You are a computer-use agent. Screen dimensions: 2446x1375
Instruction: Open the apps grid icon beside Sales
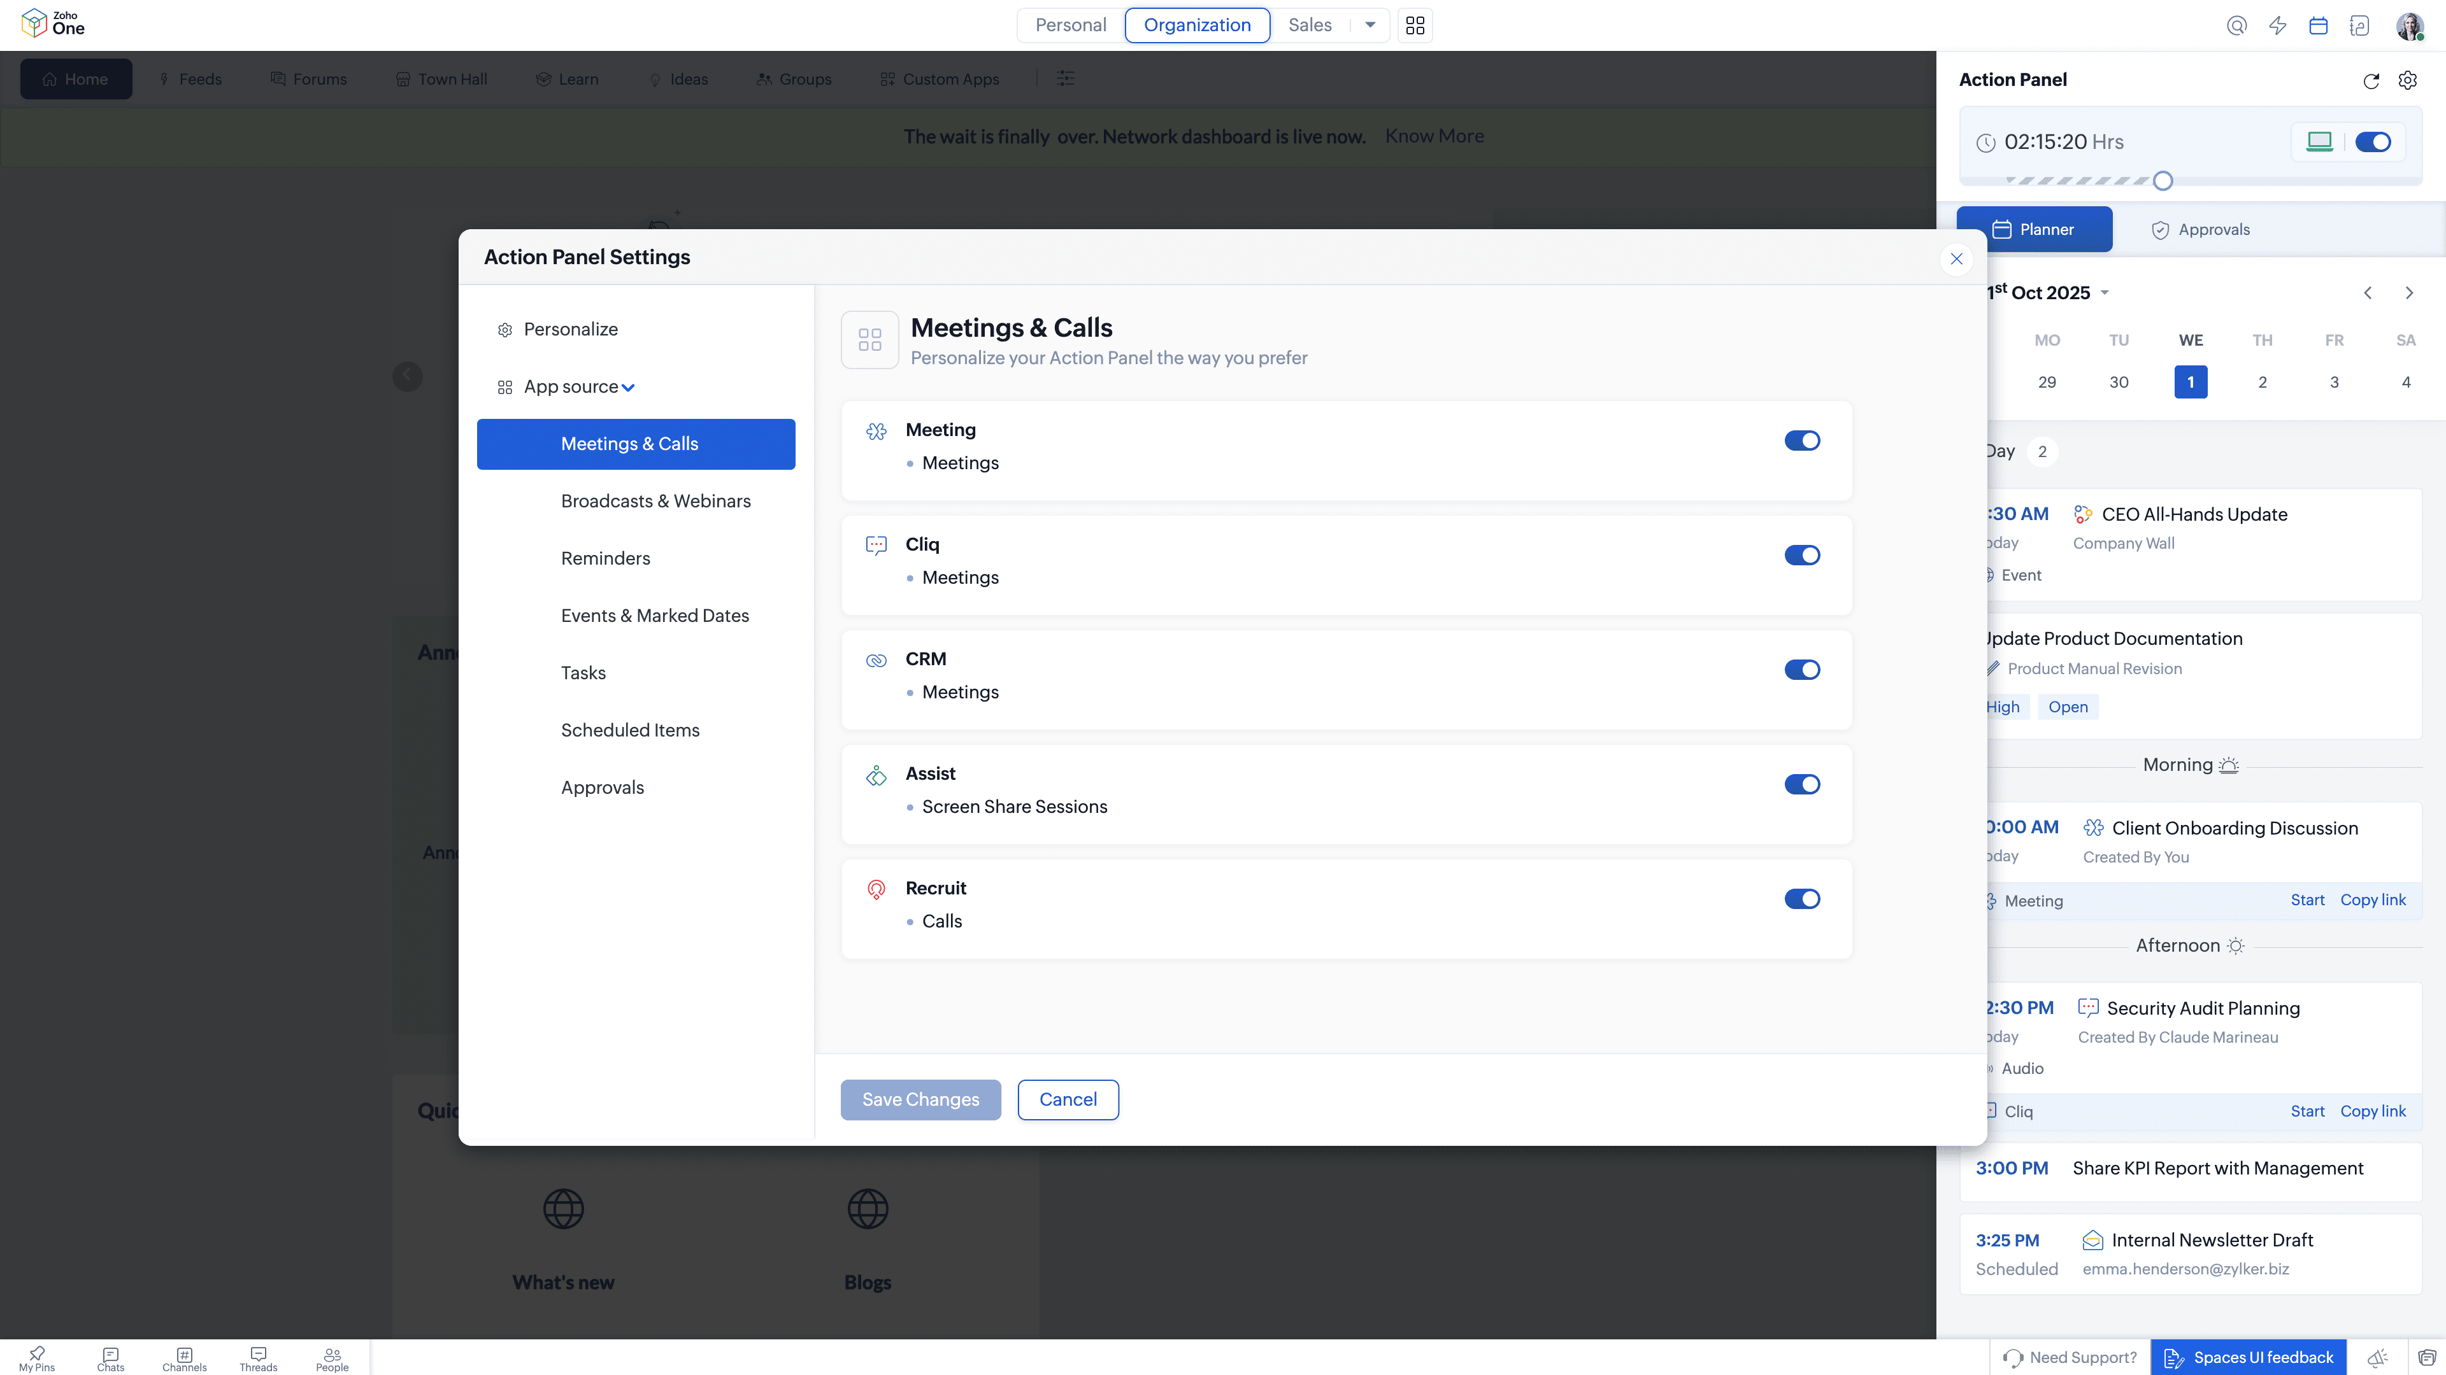1415,25
